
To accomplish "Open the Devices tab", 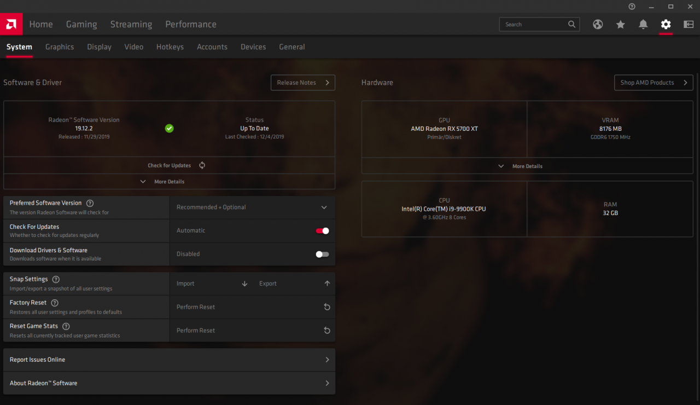I will (253, 47).
